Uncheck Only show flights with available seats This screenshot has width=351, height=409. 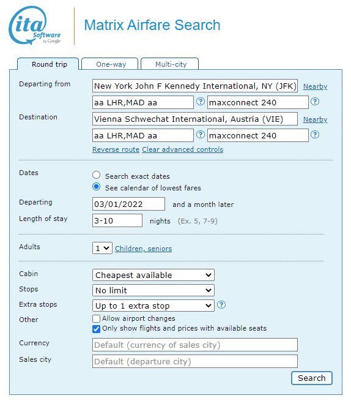tap(96, 329)
